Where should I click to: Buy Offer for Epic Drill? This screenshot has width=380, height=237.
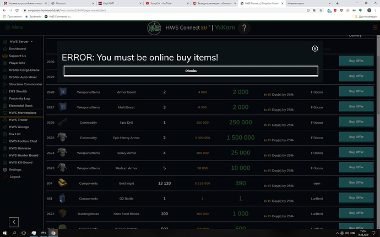(x=356, y=122)
